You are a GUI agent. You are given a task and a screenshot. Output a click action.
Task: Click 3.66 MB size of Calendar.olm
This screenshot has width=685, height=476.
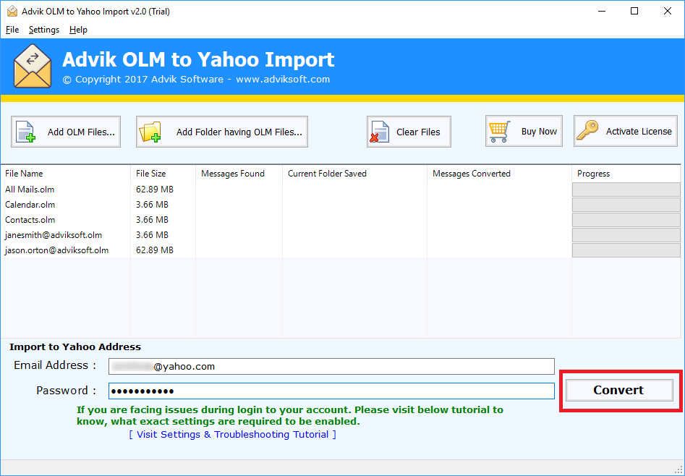(x=152, y=205)
